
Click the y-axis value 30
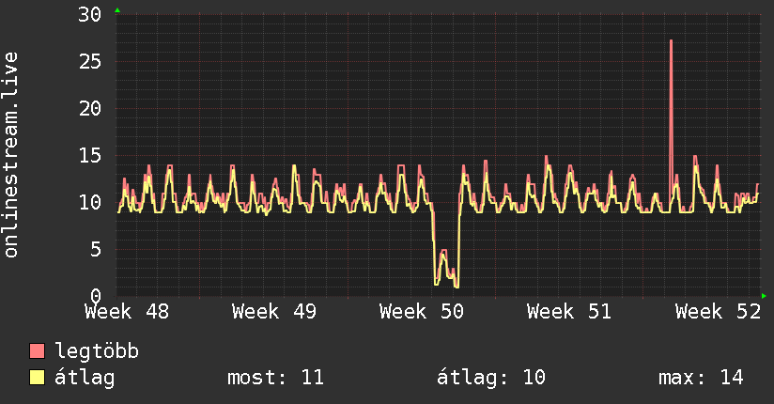coord(90,15)
